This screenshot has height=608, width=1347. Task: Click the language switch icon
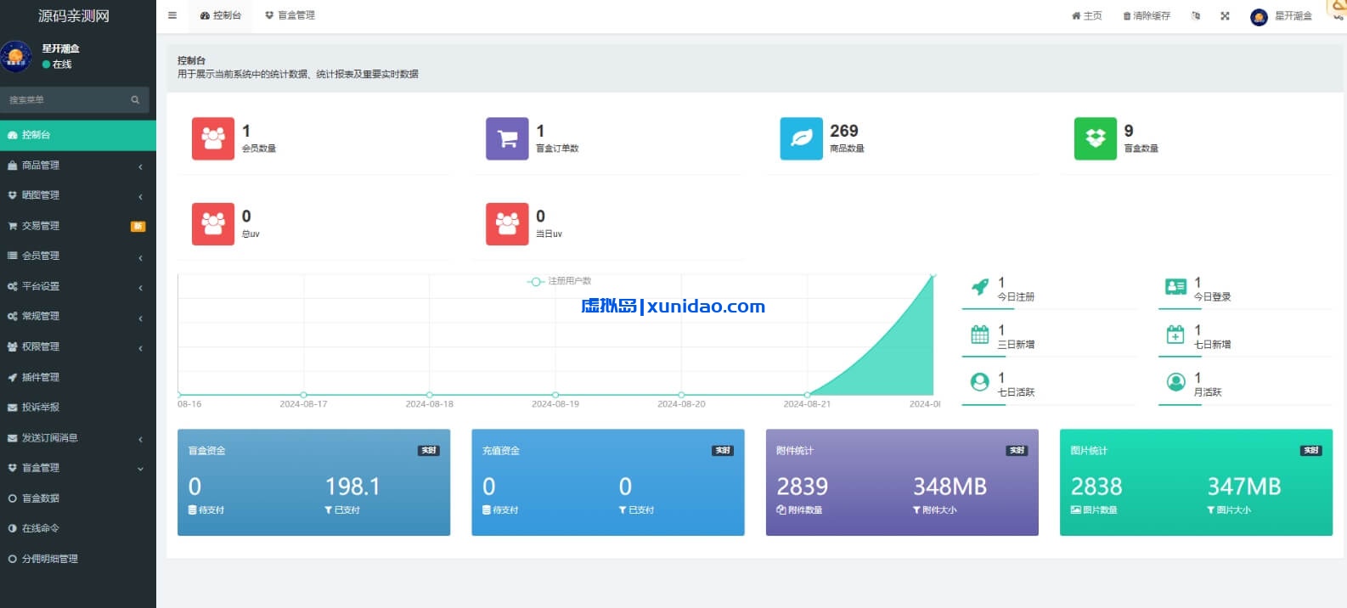1196,16
